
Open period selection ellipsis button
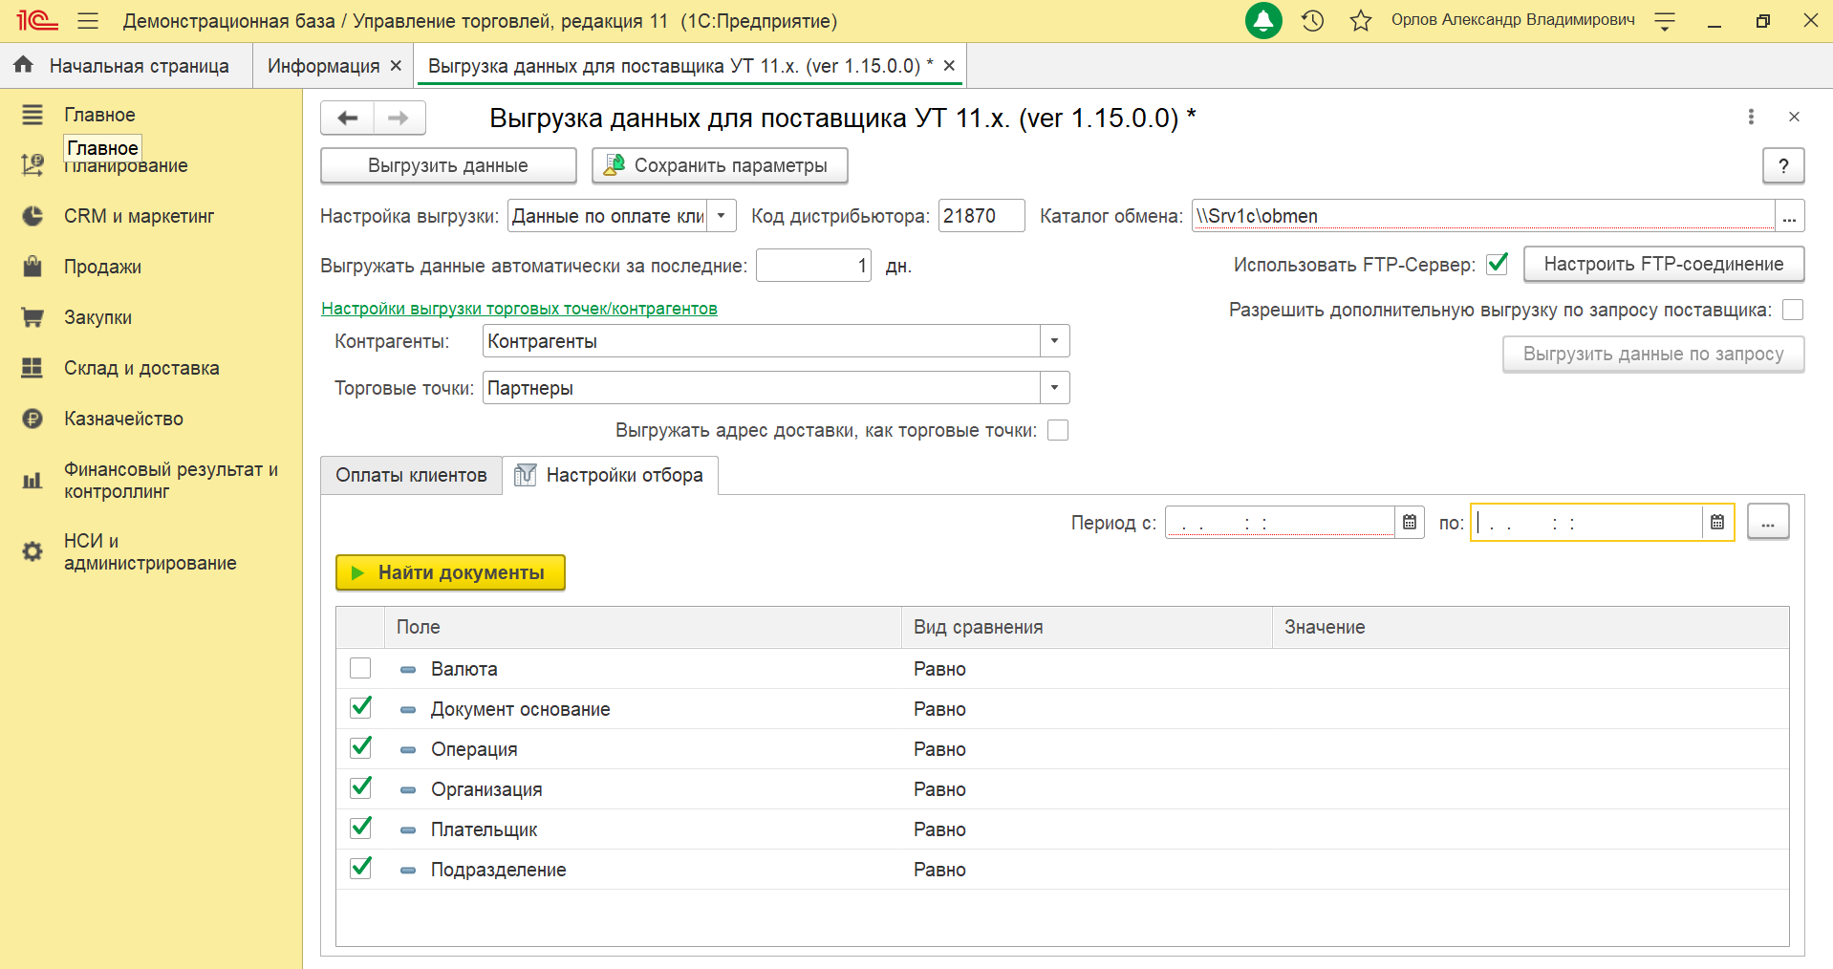pyautogui.click(x=1768, y=522)
